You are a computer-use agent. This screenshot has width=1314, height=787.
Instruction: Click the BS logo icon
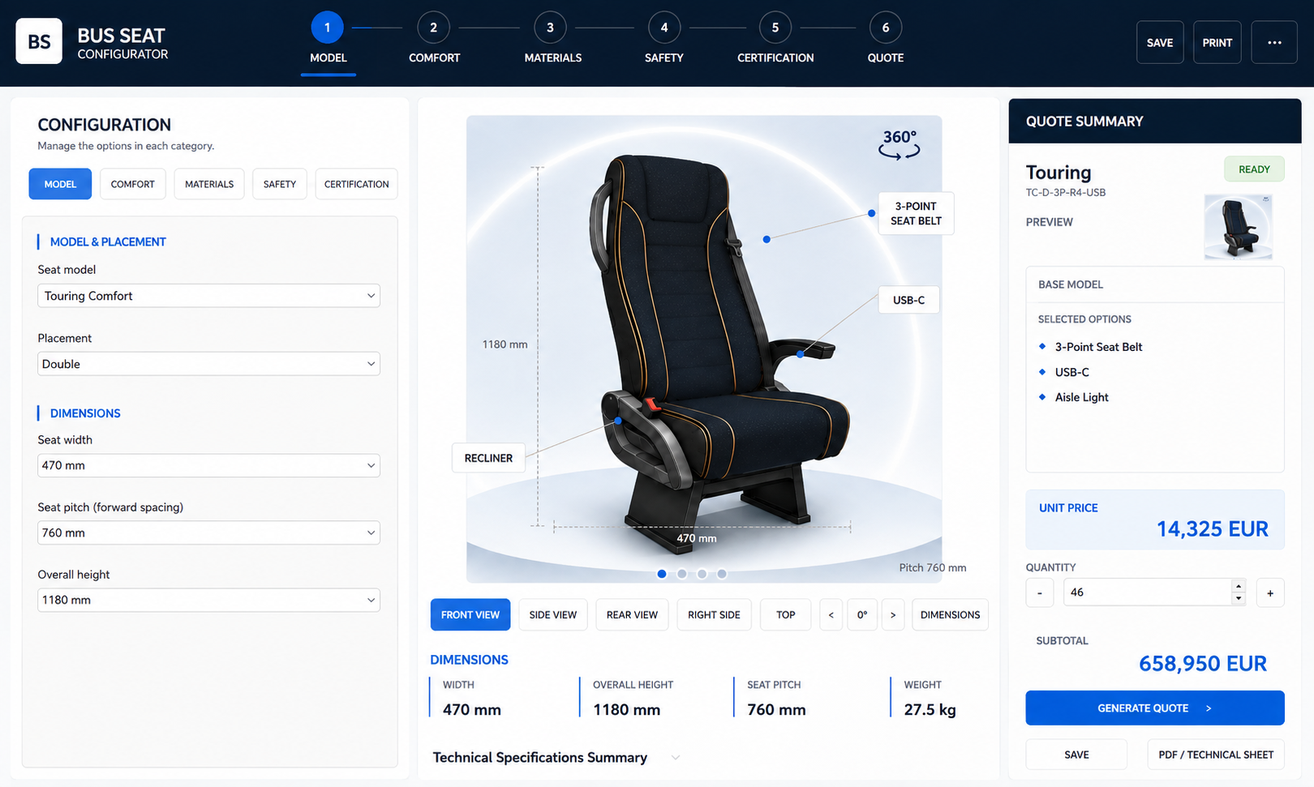pos(39,41)
